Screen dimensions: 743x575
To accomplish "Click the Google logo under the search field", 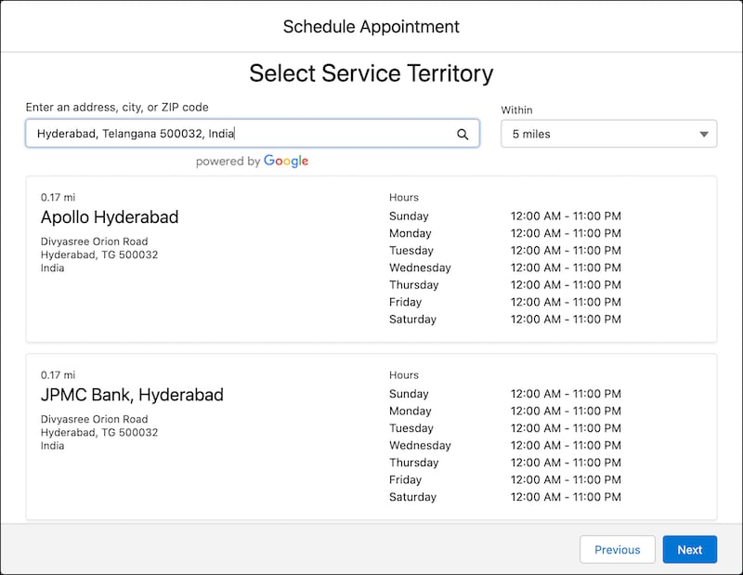I will [x=286, y=162].
